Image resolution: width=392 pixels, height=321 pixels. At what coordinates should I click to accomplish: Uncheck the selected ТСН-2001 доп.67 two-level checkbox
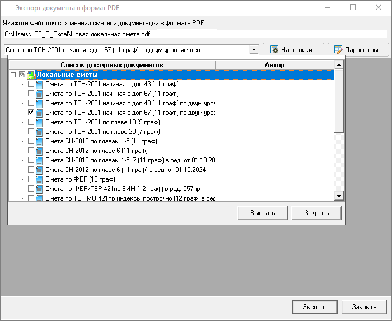(x=31, y=113)
